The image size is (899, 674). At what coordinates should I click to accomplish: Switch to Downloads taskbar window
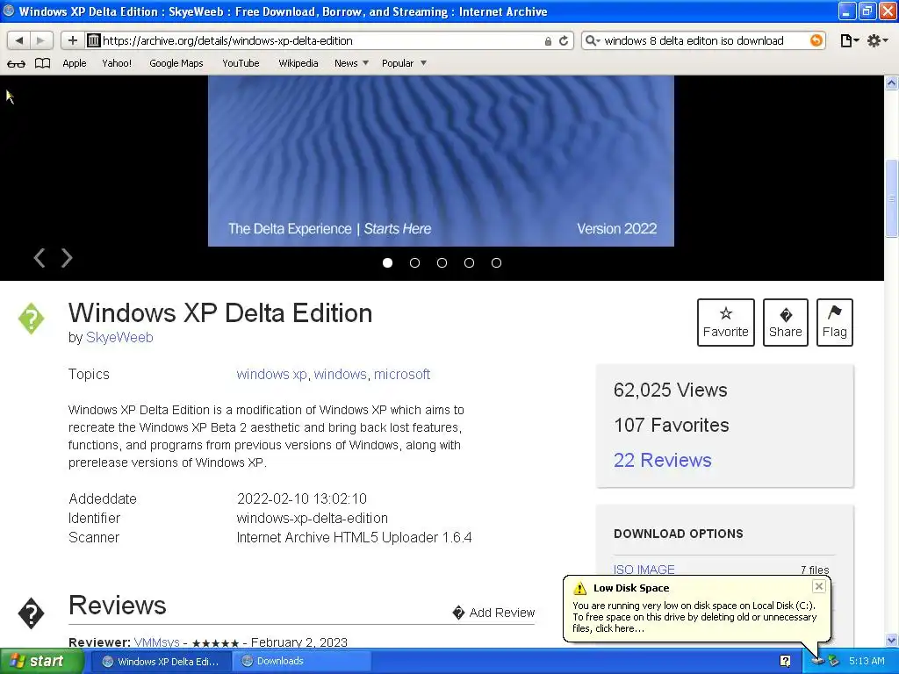point(302,662)
